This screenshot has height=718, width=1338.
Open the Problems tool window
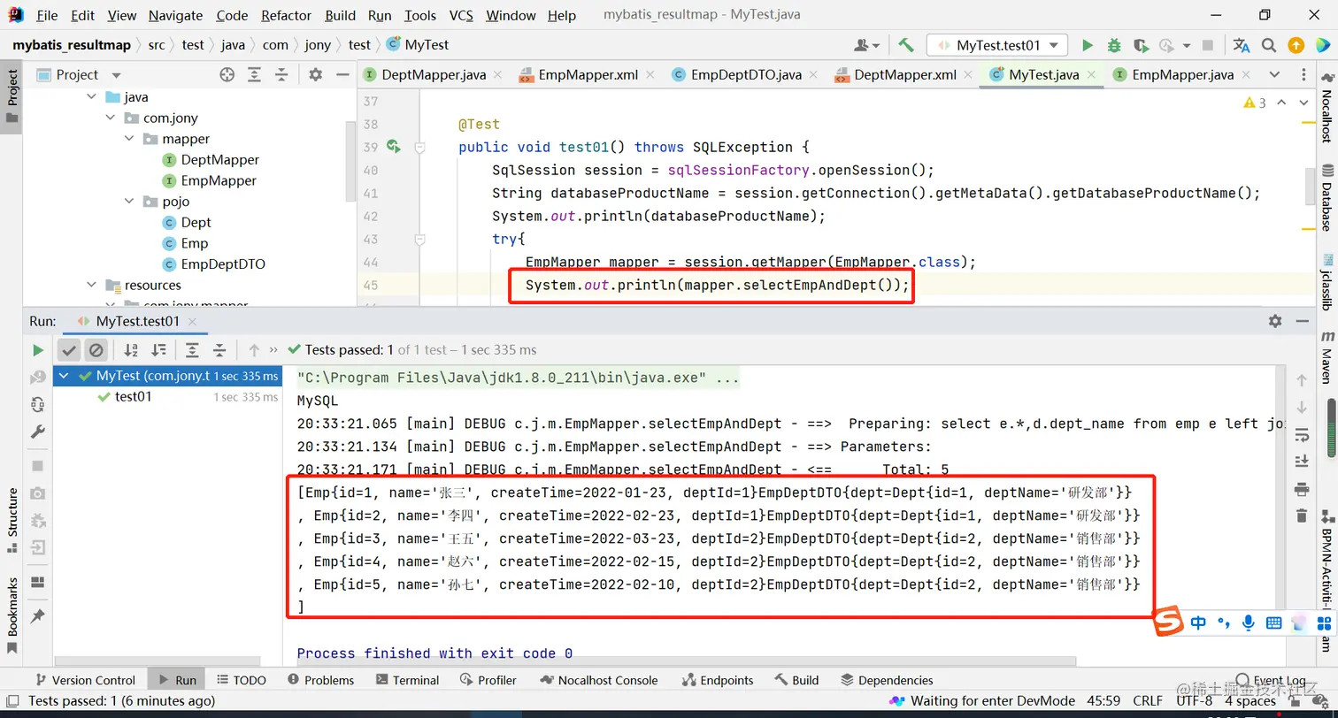pyautogui.click(x=320, y=680)
